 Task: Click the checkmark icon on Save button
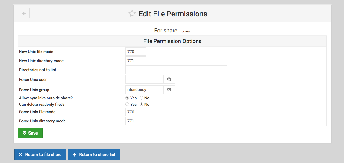(x=25, y=133)
